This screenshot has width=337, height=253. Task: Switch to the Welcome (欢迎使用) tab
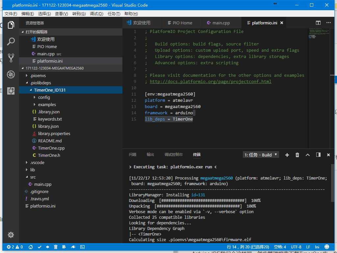(142, 23)
